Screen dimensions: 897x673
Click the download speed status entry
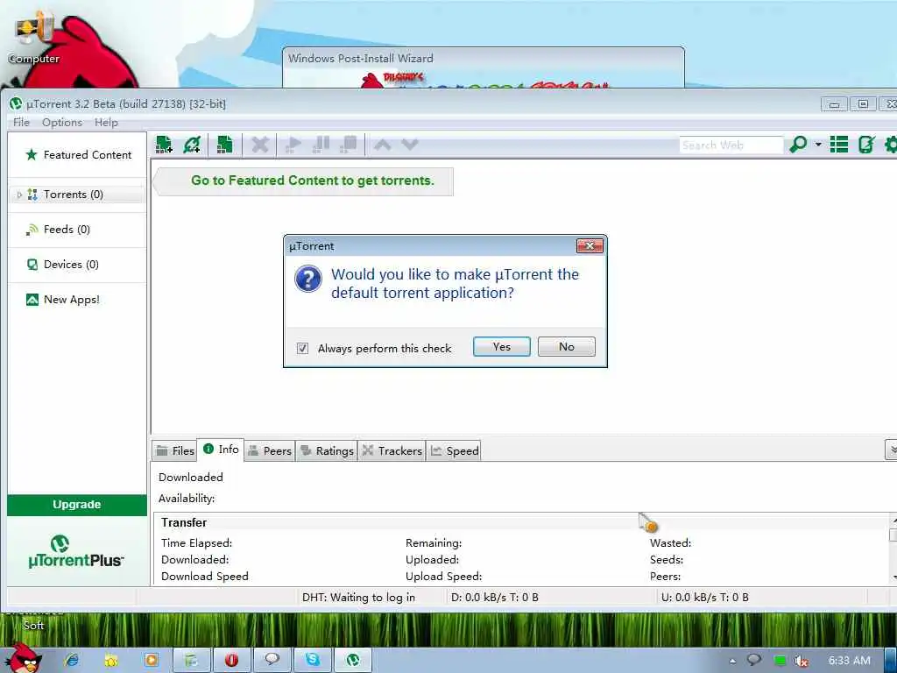[495, 598]
